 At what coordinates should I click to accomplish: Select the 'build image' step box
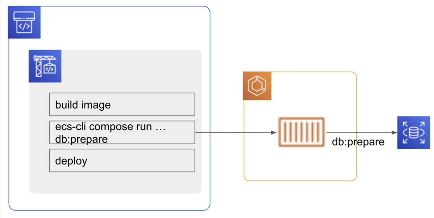tap(122, 104)
